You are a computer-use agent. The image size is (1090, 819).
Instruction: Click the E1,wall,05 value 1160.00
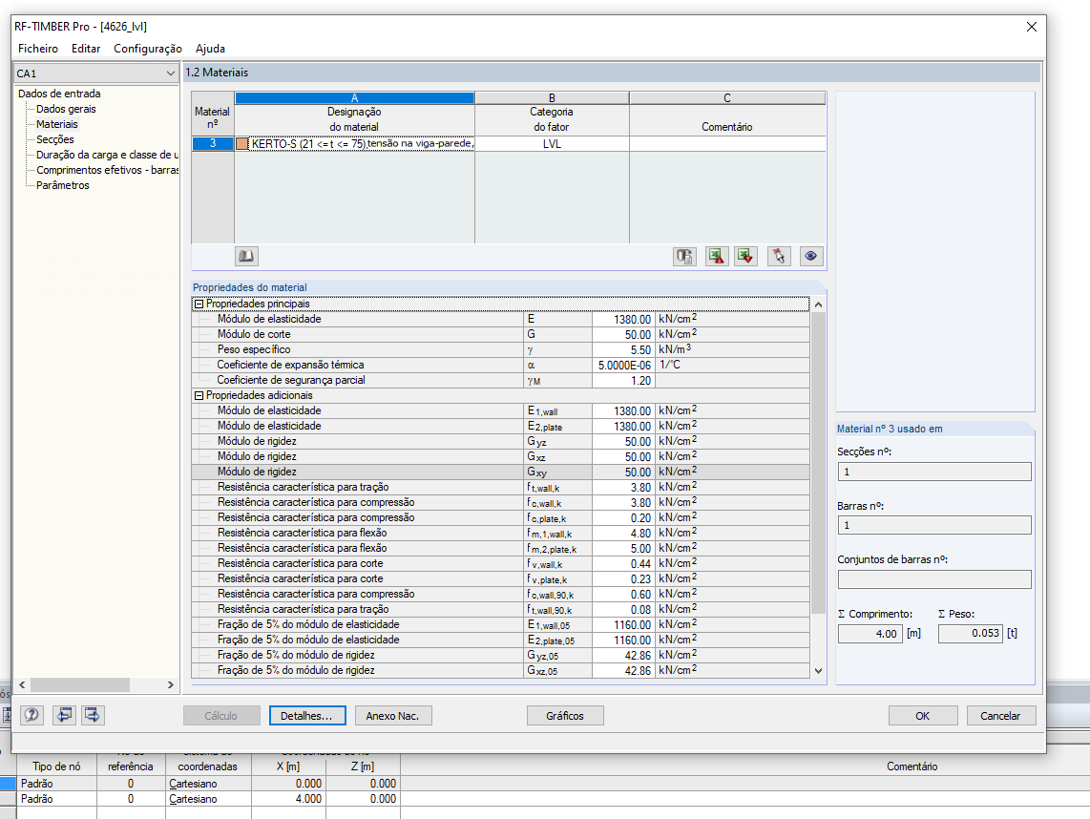(x=623, y=625)
